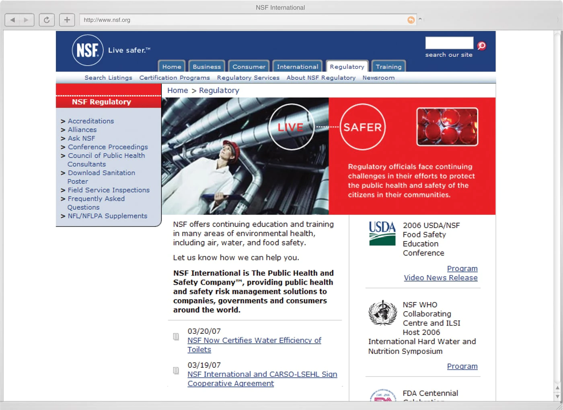Select the USDA logo
This screenshot has width=563, height=410.
(382, 233)
